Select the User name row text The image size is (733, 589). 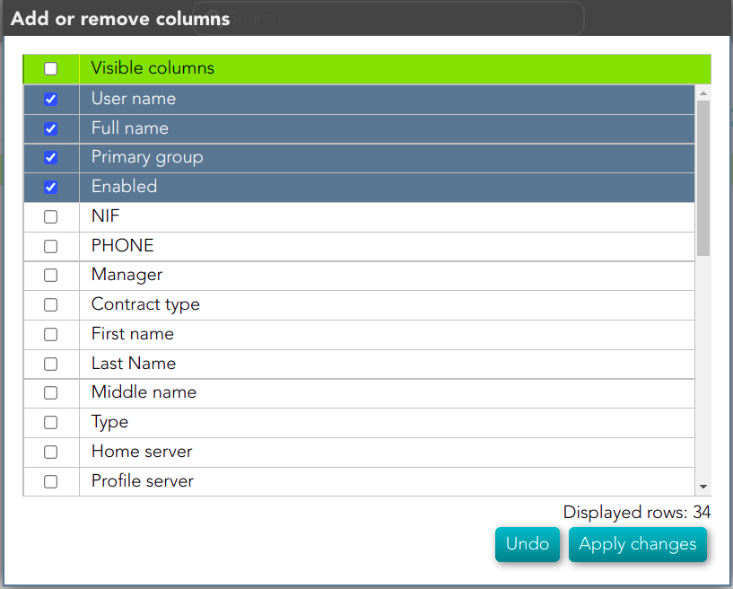pos(134,99)
